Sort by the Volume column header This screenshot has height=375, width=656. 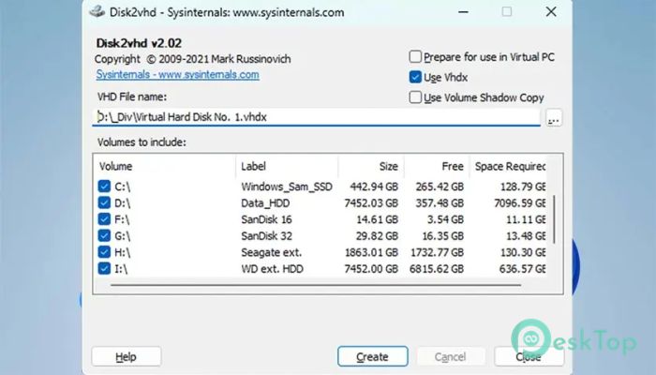[x=165, y=166]
